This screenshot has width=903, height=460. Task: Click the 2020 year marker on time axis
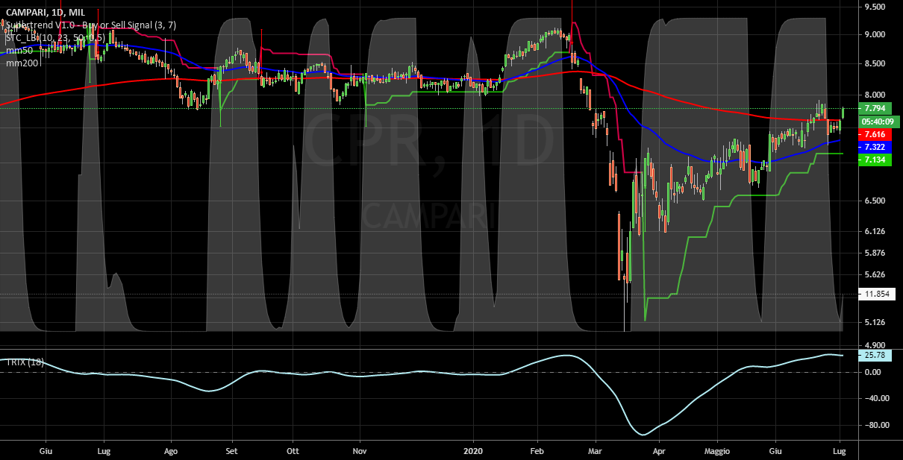tap(474, 451)
